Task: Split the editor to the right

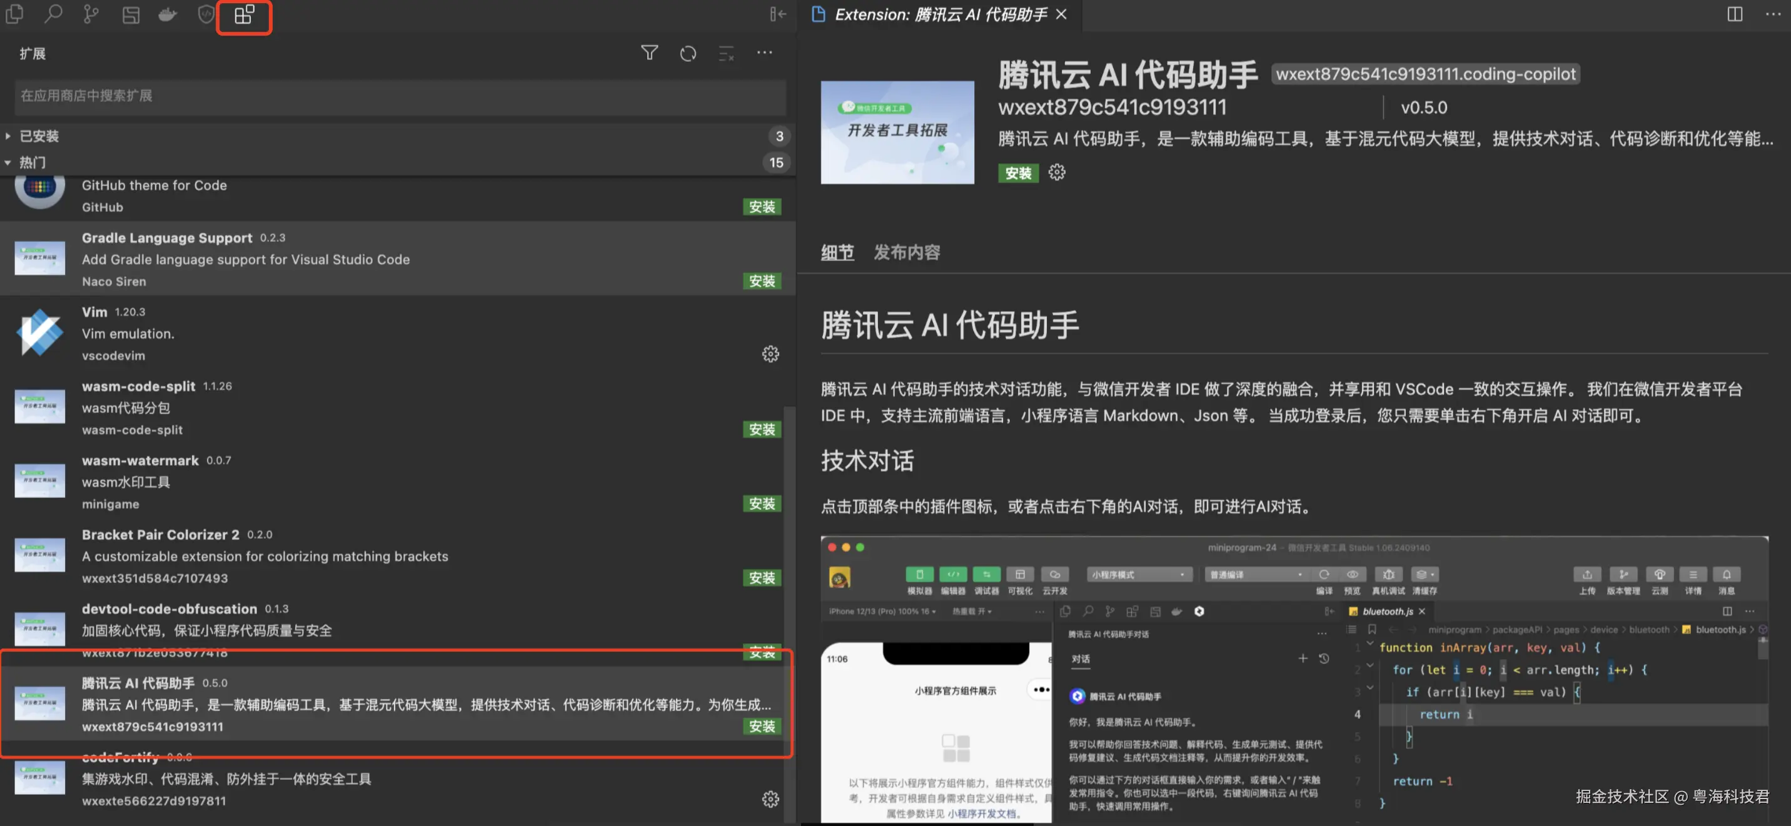Action: [1735, 14]
